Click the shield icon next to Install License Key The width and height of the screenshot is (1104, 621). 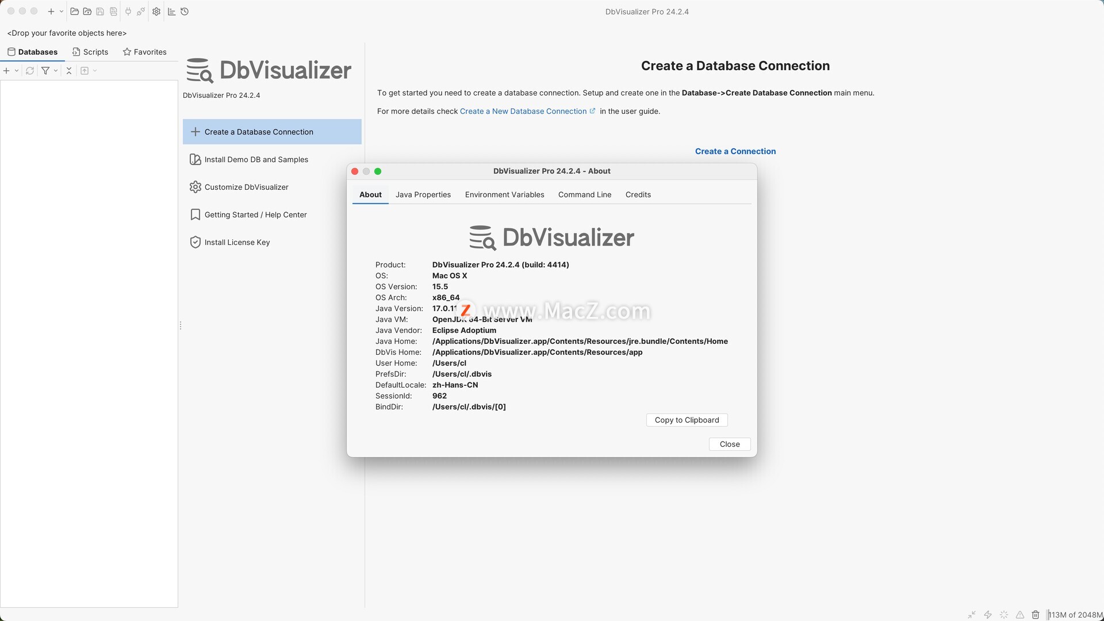coord(195,242)
